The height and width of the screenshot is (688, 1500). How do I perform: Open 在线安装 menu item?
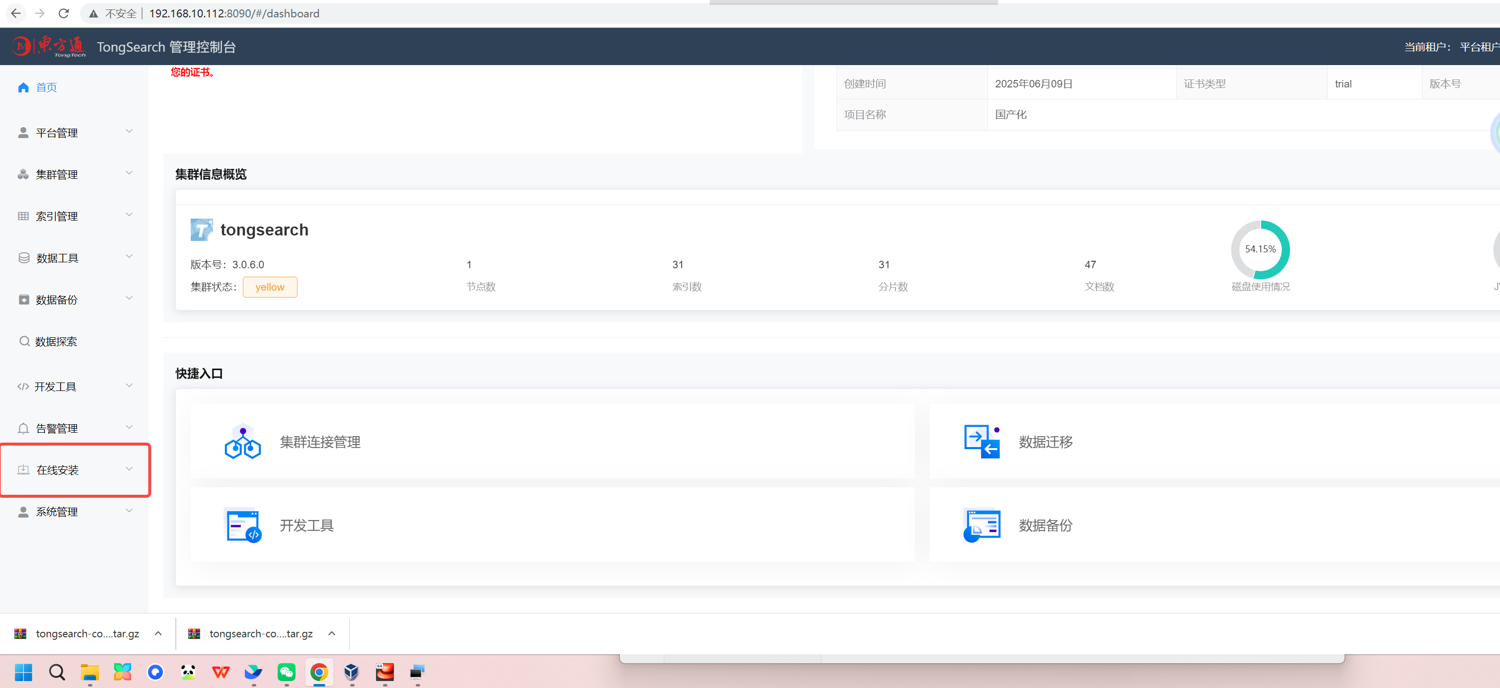click(x=74, y=469)
